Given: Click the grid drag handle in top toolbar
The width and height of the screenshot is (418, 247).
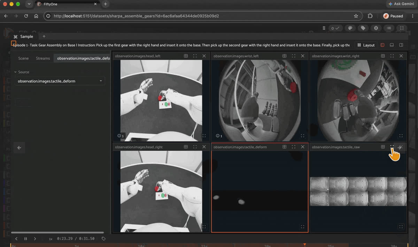Looking at the screenshot, I should point(324,28).
